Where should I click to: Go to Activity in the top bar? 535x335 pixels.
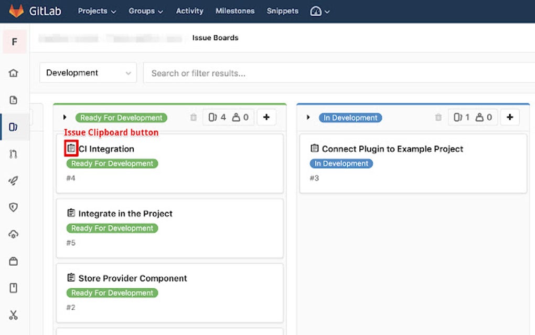[x=189, y=11]
